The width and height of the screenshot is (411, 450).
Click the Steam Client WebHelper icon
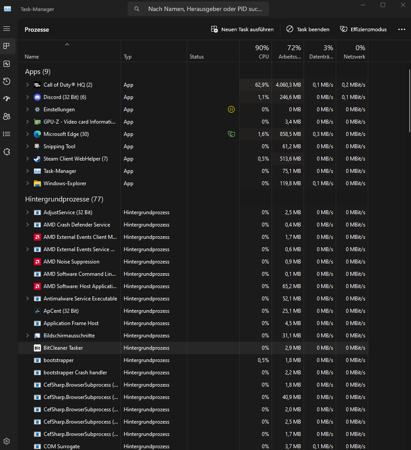(37, 159)
